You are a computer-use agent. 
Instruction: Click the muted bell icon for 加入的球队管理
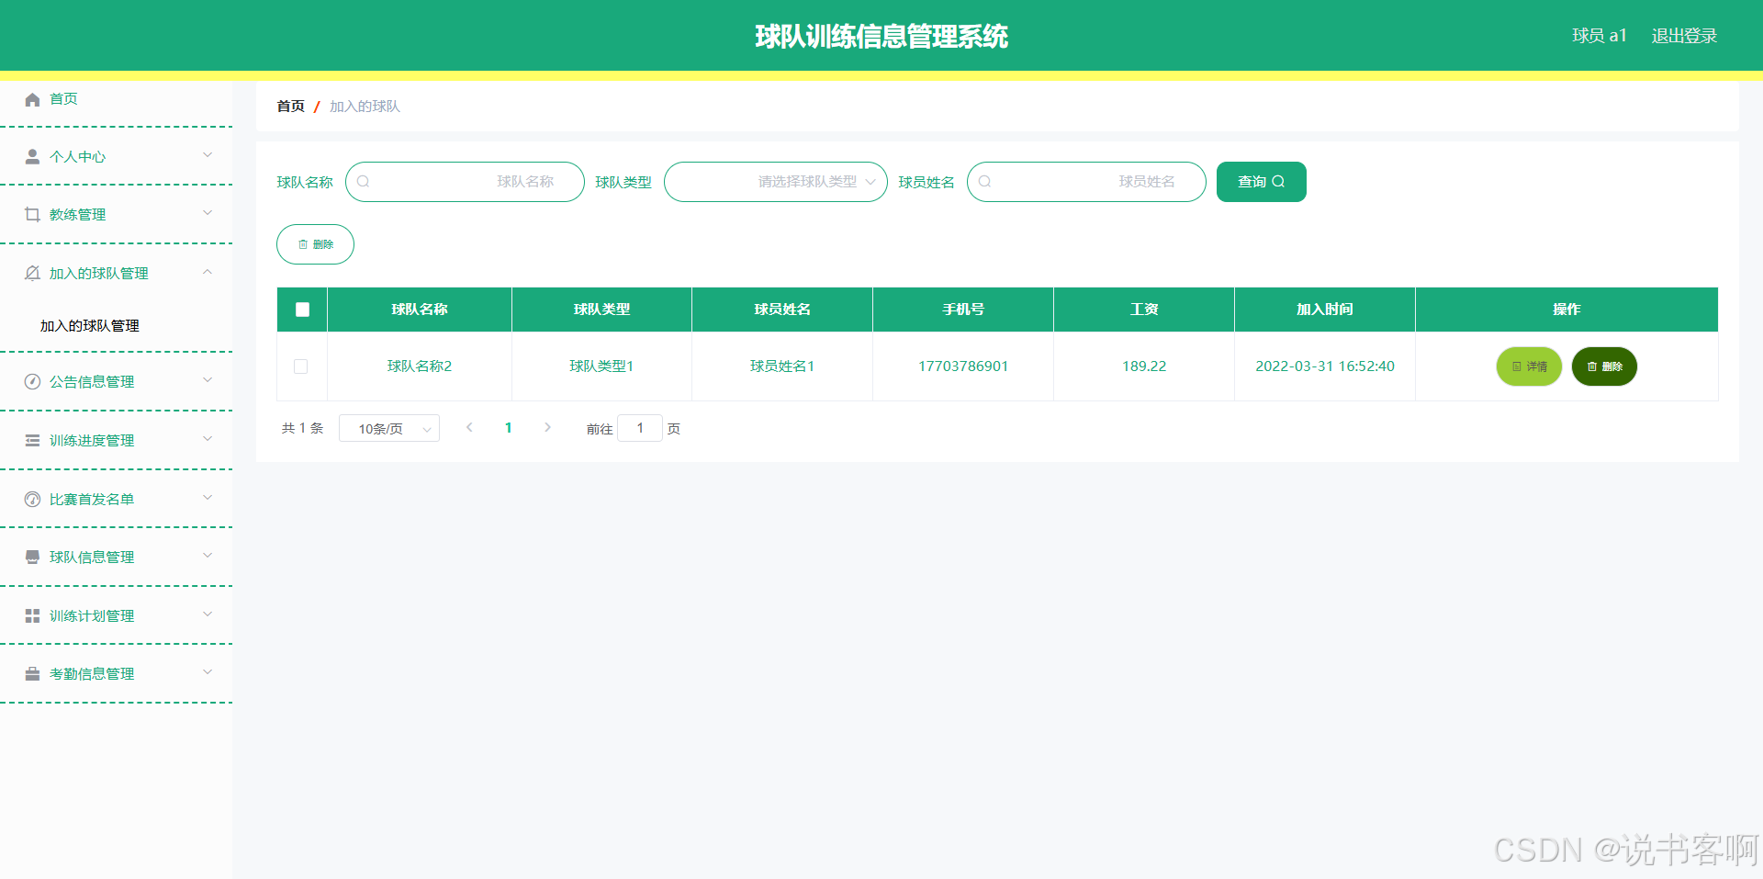pos(32,273)
